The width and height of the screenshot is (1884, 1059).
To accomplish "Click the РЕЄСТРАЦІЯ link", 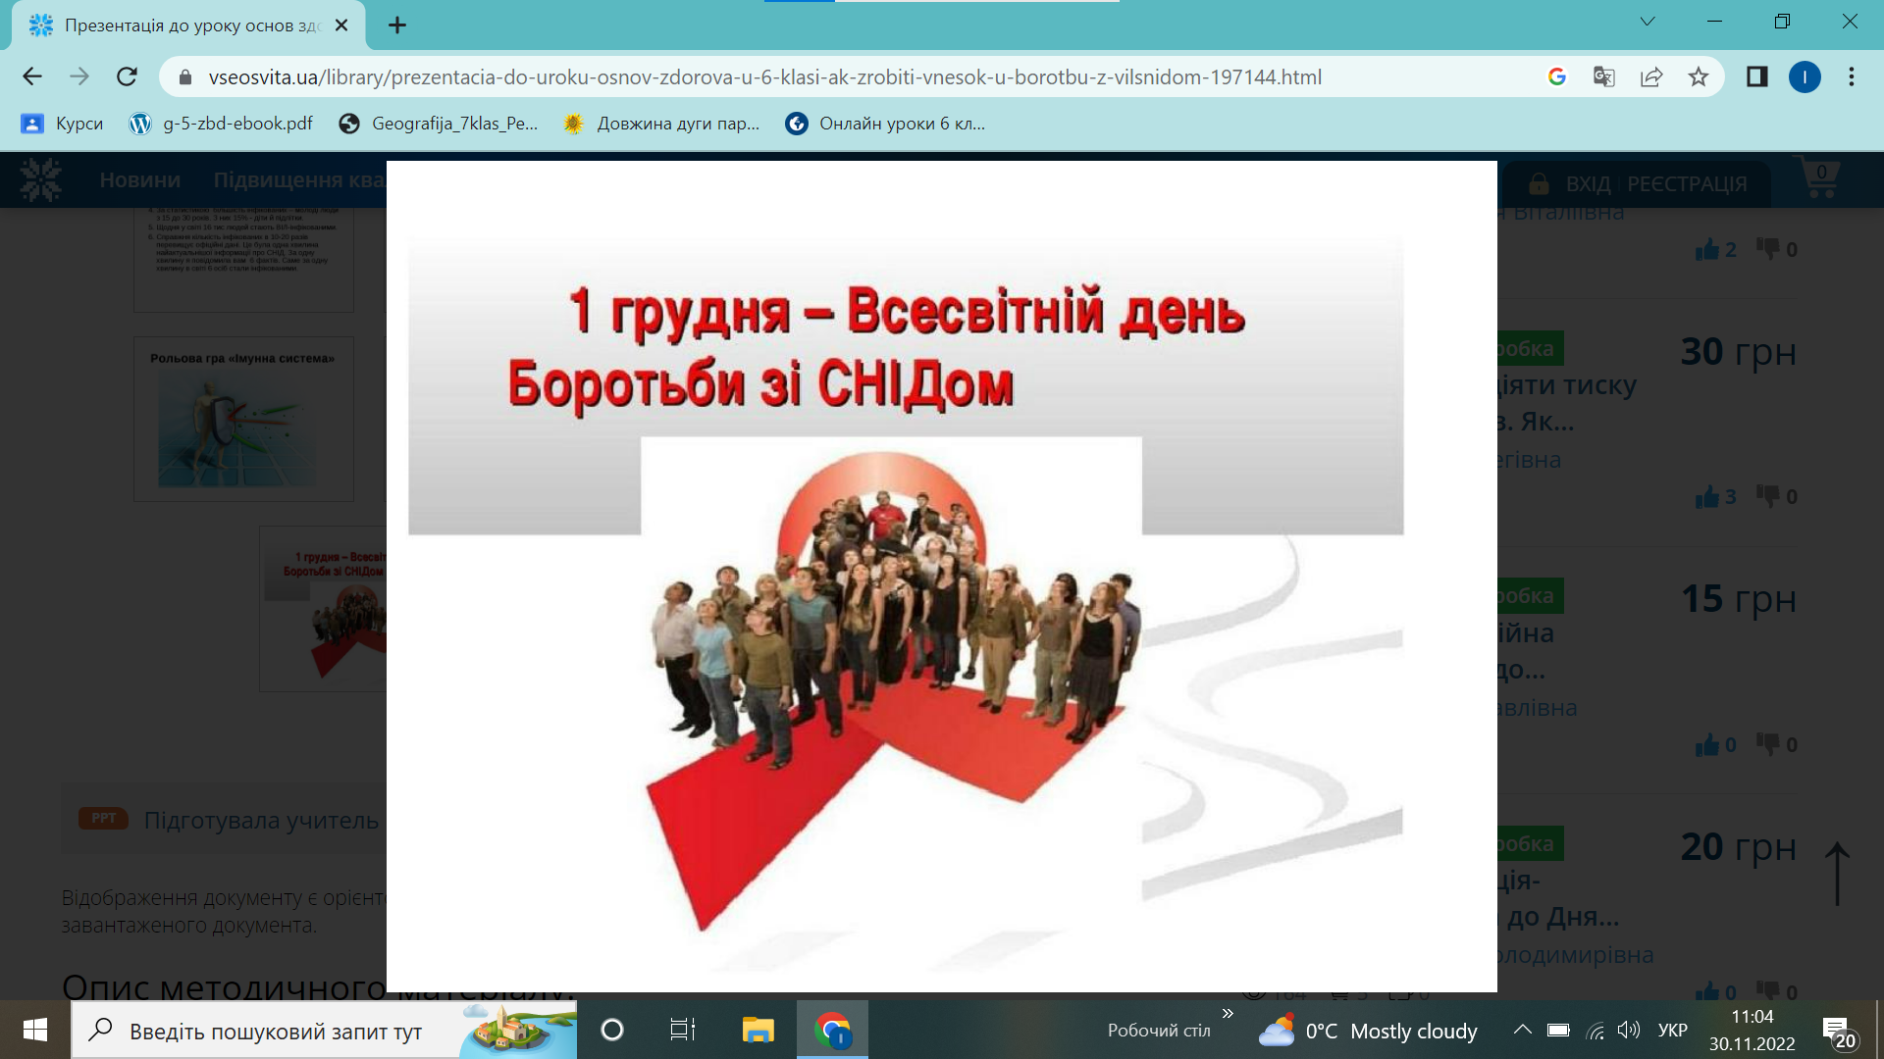I will click(1687, 184).
